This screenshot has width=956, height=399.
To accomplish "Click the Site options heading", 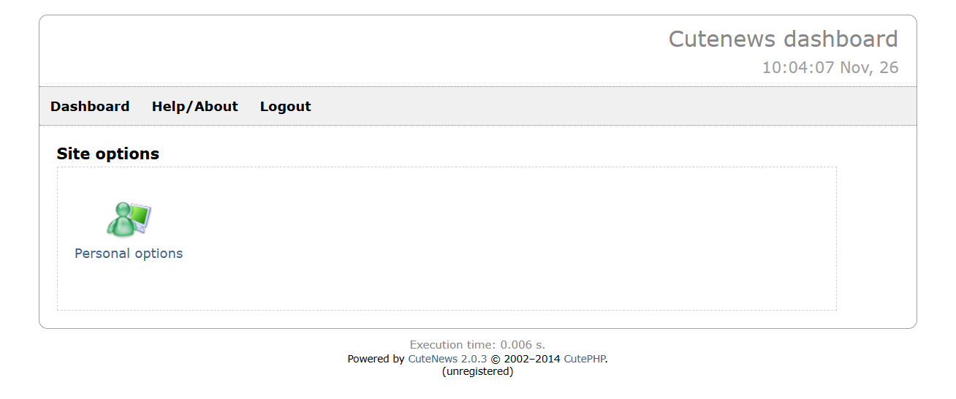I will (108, 153).
